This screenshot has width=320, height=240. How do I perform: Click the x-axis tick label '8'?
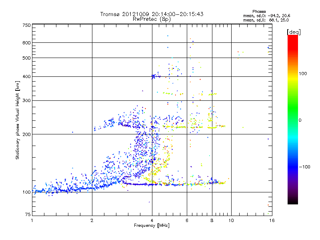212,220
